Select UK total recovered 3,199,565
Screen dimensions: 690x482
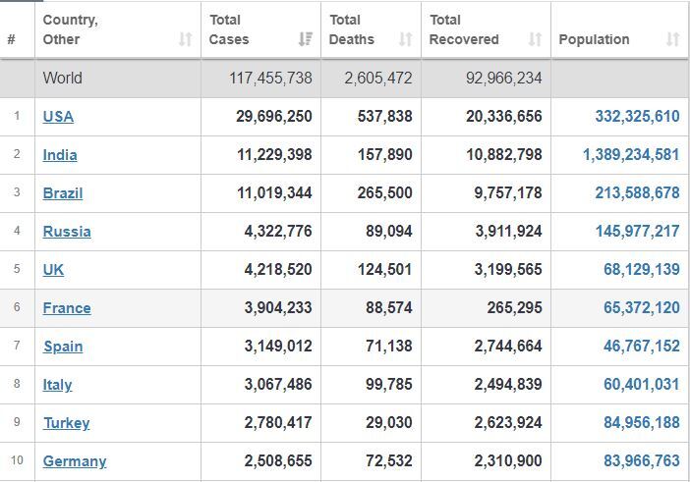point(508,269)
